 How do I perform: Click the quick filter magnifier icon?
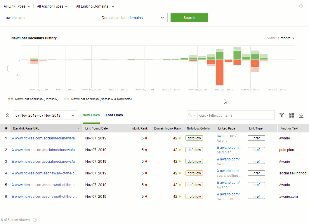(x=190, y=115)
